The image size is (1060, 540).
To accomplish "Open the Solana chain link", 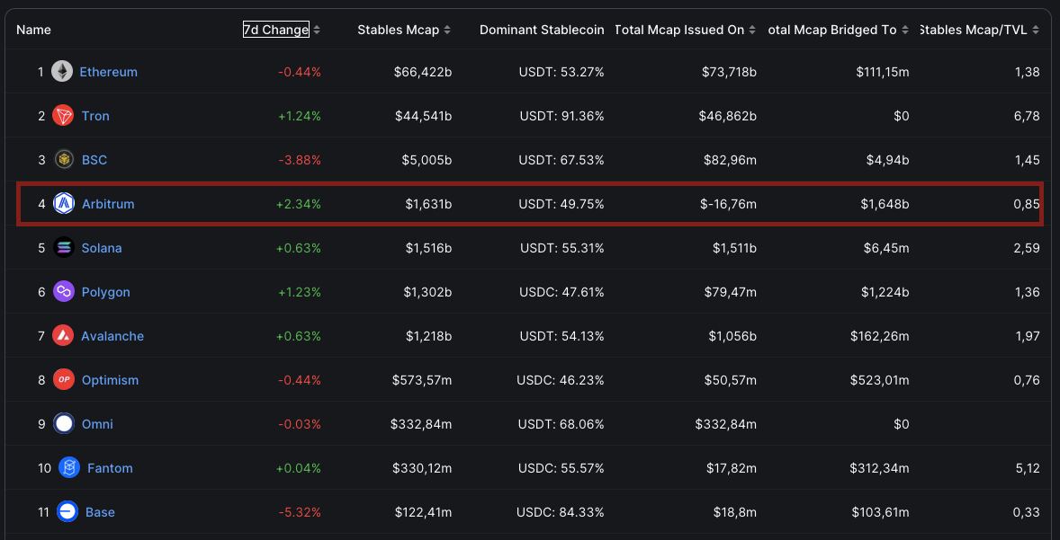I will pyautogui.click(x=102, y=248).
